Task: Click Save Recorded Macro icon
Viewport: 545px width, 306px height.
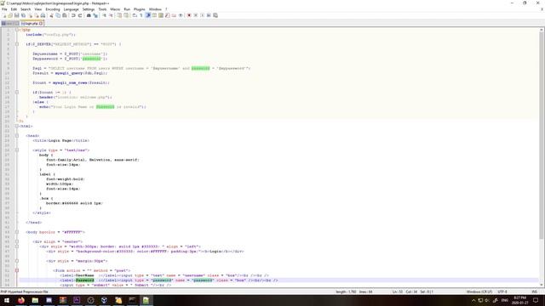Action: pos(215,15)
